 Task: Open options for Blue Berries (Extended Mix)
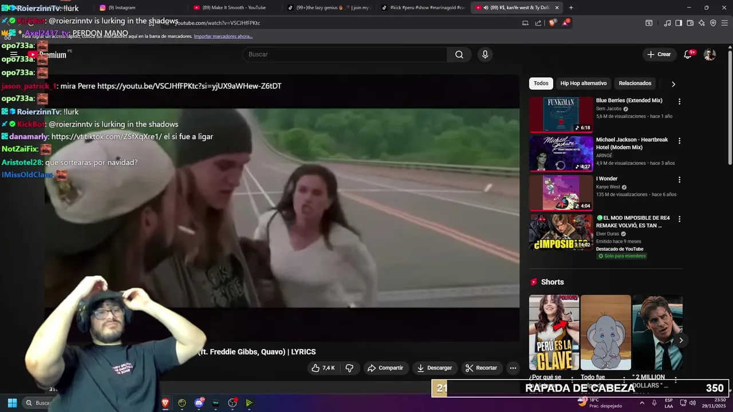click(680, 101)
